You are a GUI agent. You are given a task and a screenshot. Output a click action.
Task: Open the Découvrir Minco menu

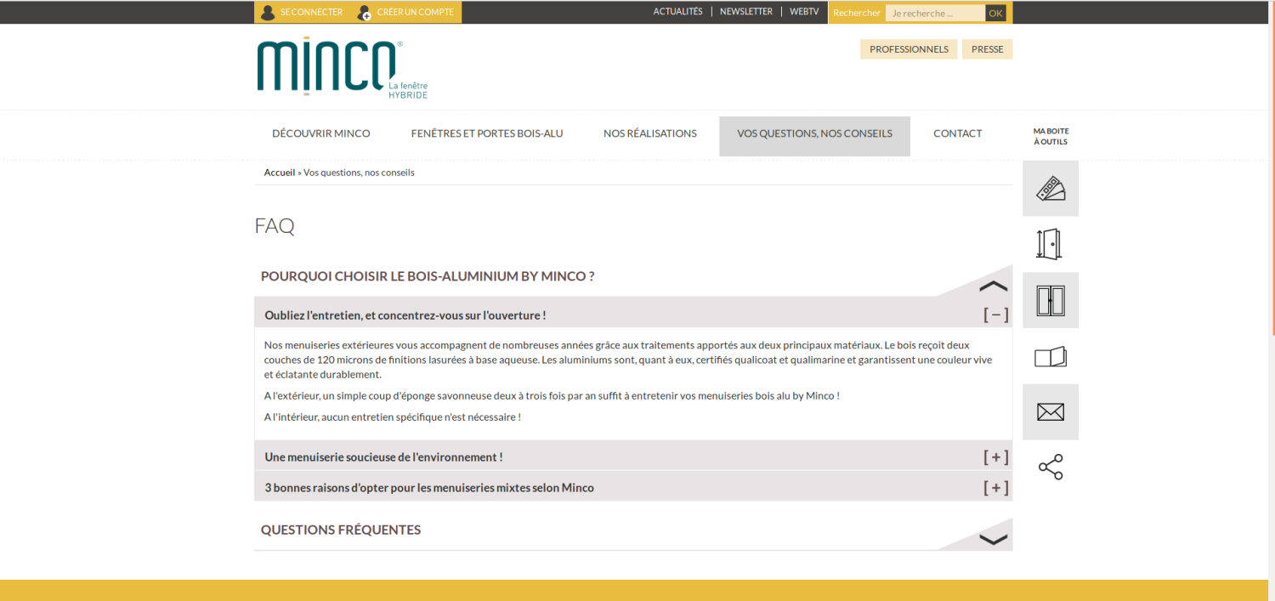(x=321, y=133)
